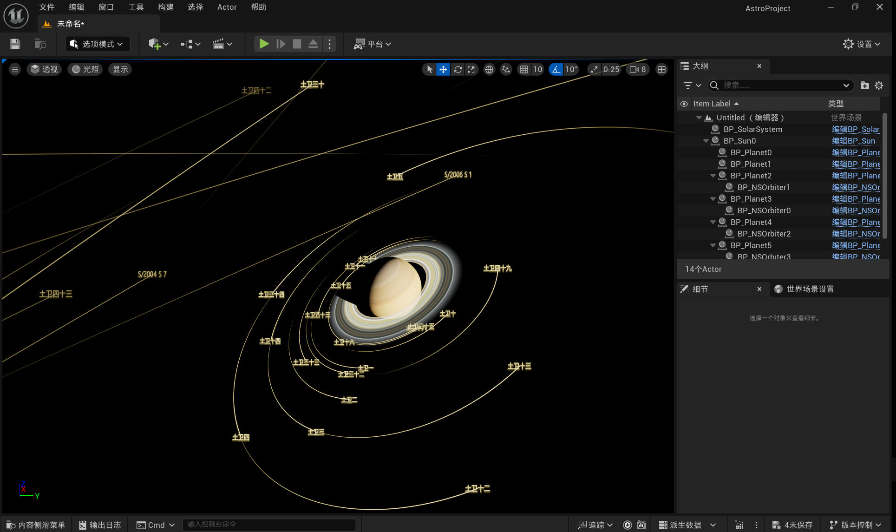Open the 平台 platforms menu
The image size is (896, 532).
click(x=373, y=44)
